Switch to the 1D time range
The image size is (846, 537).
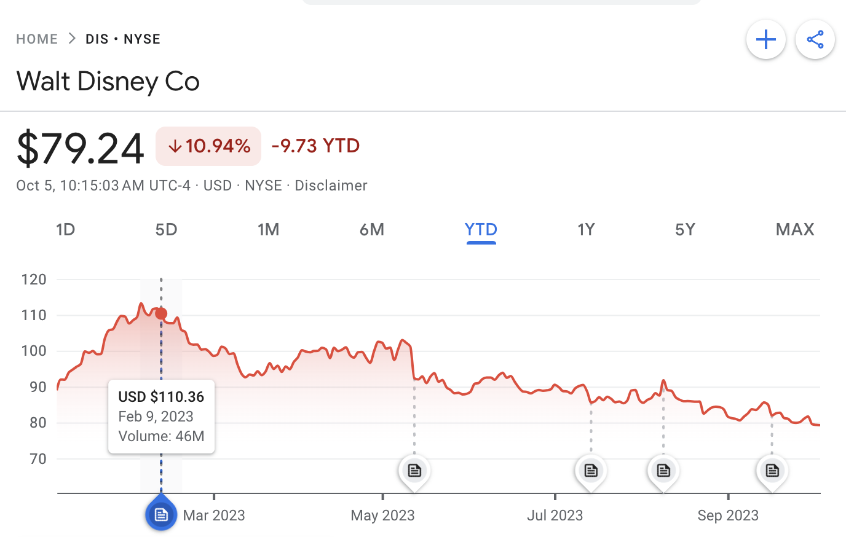[65, 230]
